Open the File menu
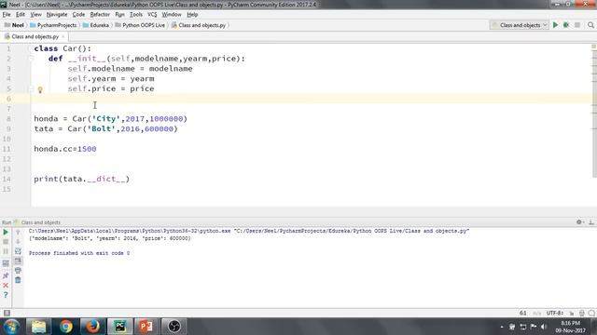This screenshot has height=335, width=597. pos(7,15)
